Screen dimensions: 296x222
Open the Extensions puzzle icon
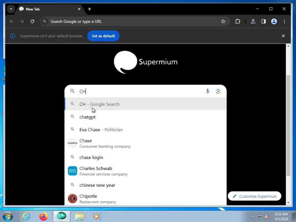(x=238, y=21)
